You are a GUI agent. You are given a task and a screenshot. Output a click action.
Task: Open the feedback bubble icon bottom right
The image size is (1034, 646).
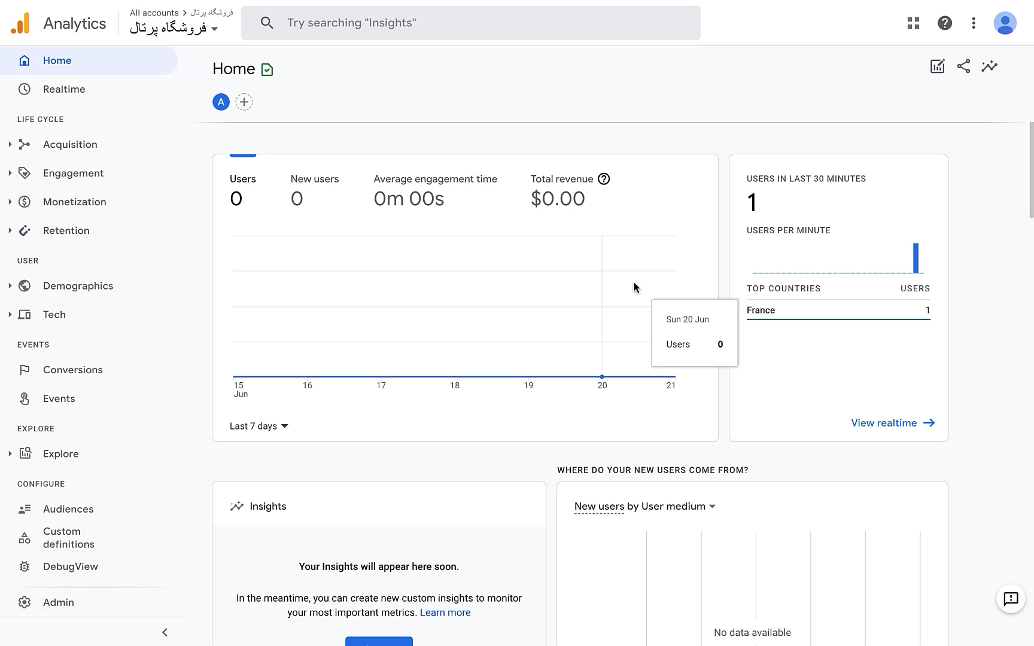pos(1011,599)
